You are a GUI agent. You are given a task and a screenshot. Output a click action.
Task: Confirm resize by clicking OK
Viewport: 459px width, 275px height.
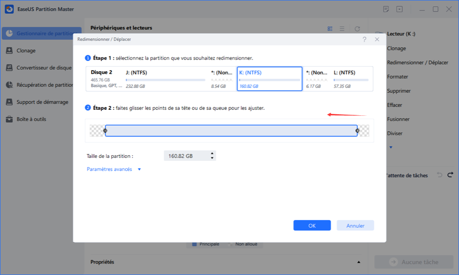pyautogui.click(x=312, y=225)
